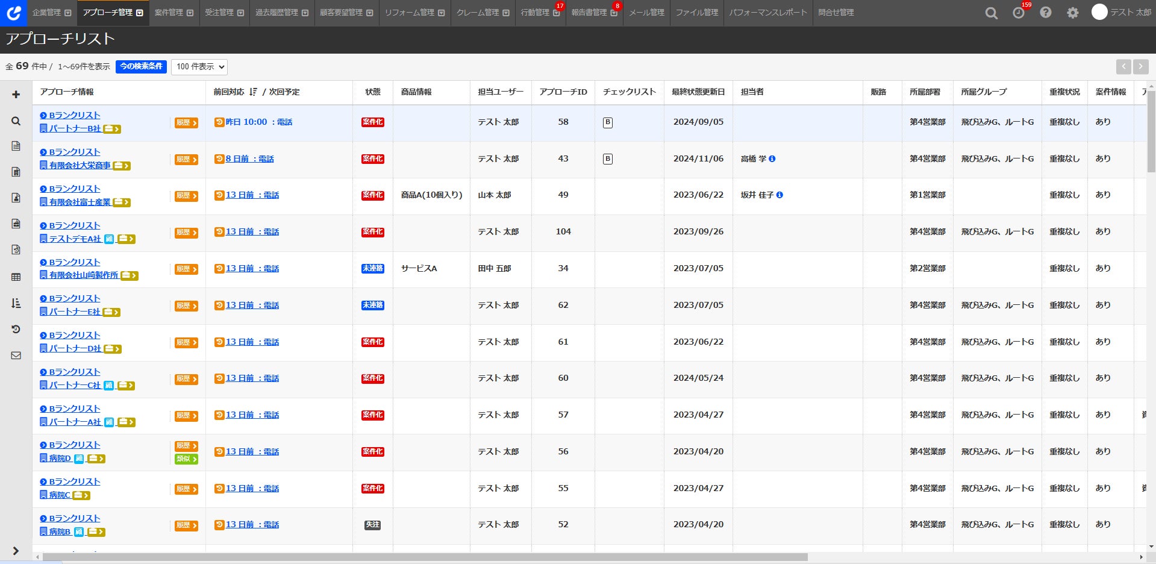Click the document with person icon in sidebar
Viewport: 1156px width, 564px height.
coord(16,198)
